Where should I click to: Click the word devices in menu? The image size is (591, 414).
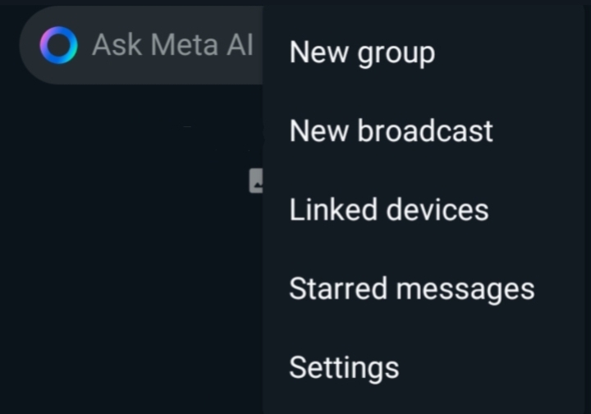(x=438, y=210)
